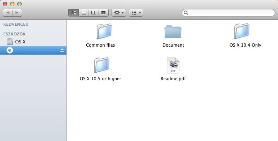Eject the mounted disc
The image size is (278, 141).
point(62,50)
